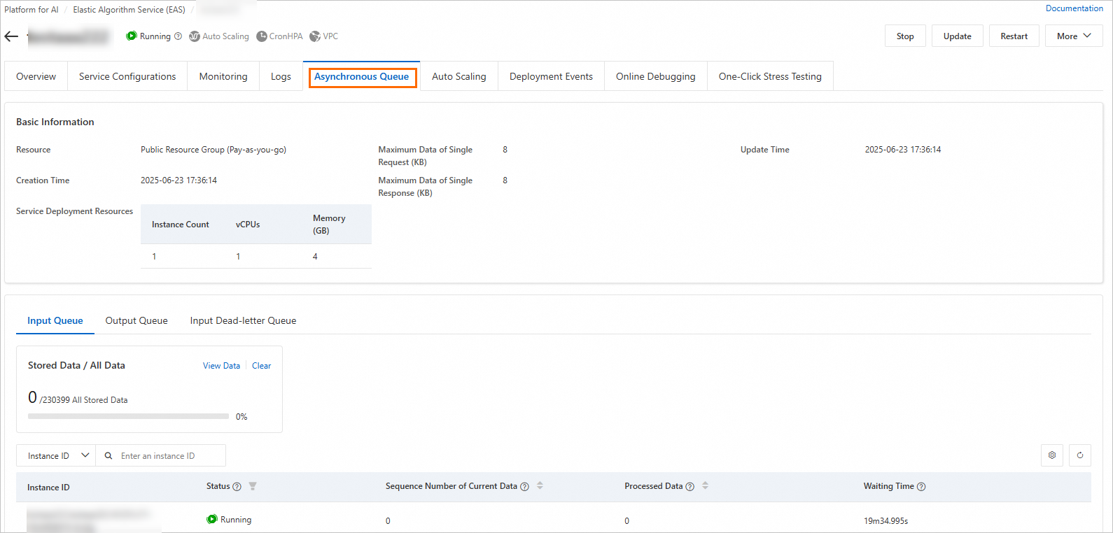Click the 0% stored data percentage
Viewport: 1113px width, 533px height.
click(x=241, y=417)
